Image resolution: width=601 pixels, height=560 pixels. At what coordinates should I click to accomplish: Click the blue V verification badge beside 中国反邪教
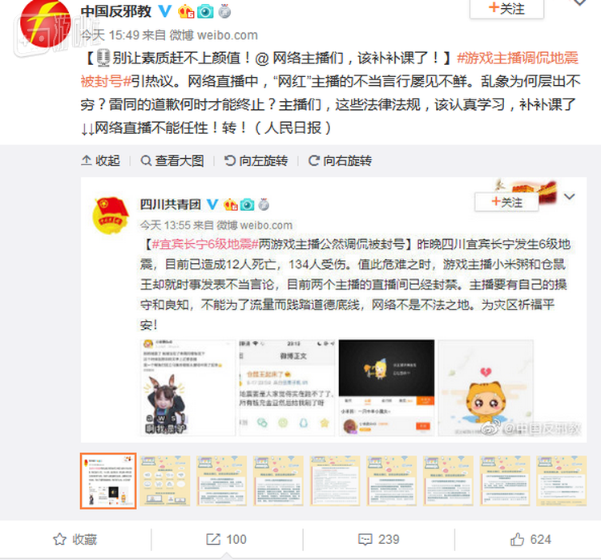(165, 11)
